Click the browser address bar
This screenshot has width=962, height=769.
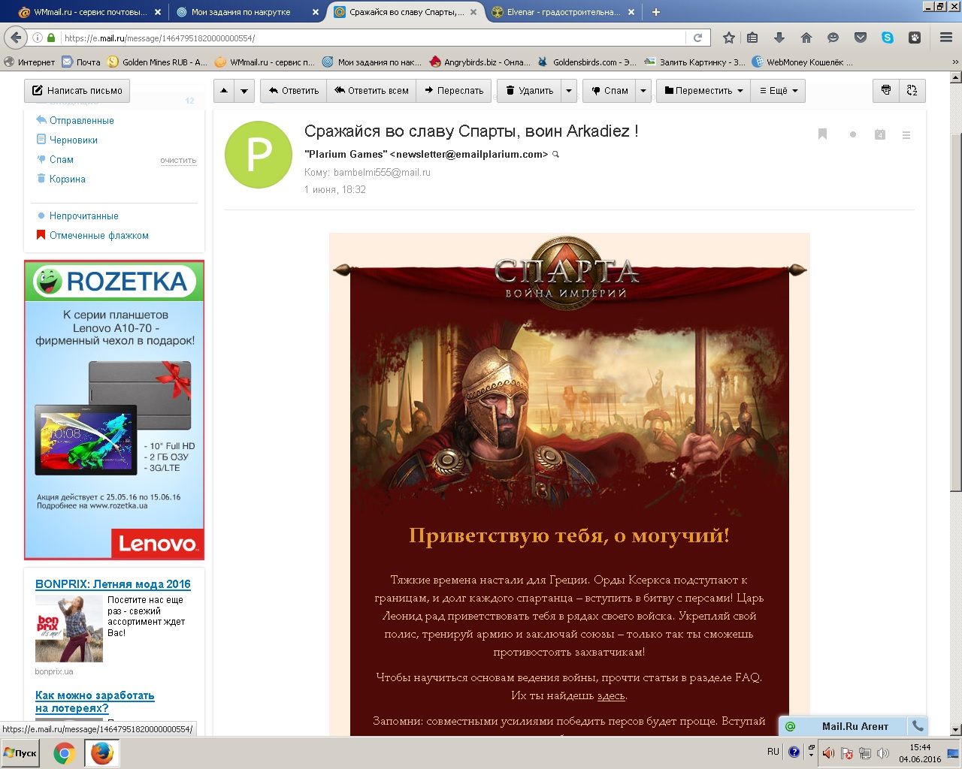click(373, 38)
